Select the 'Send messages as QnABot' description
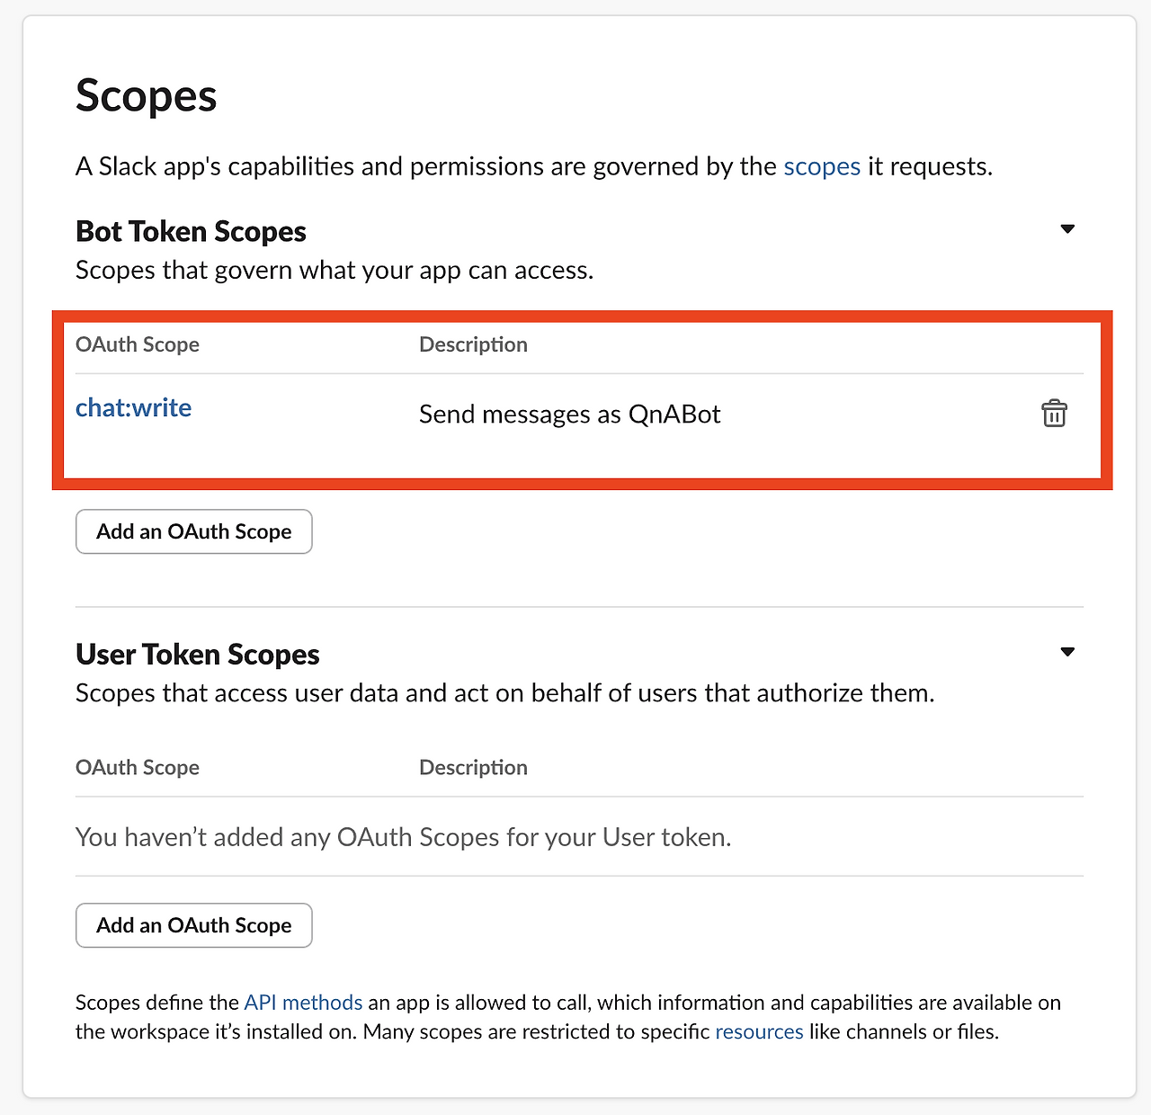Viewport: 1151px width, 1115px height. 570,415
